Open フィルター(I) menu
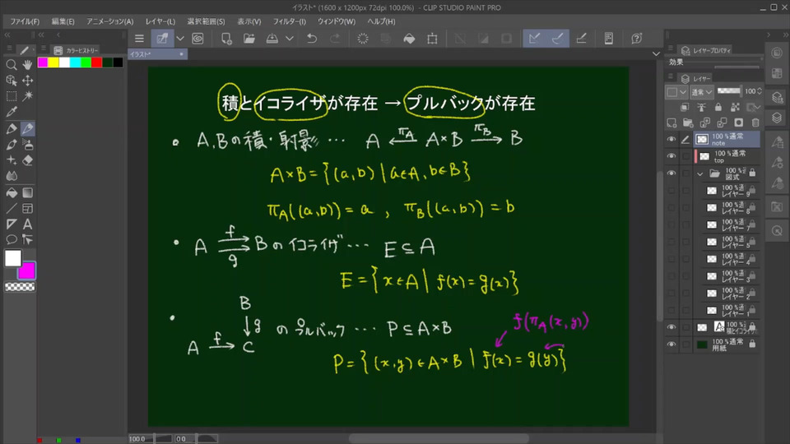Viewport: 790px width, 444px height. click(x=290, y=21)
